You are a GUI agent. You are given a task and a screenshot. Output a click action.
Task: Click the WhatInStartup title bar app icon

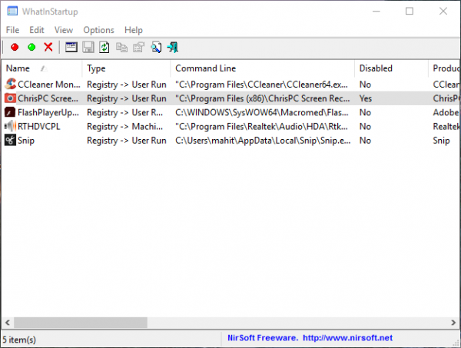pos(12,12)
